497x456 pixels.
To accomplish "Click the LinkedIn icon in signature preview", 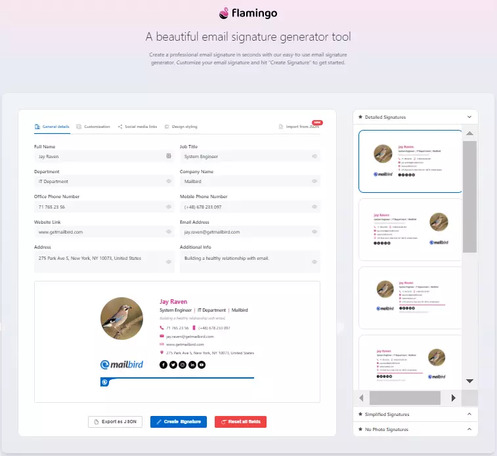I will [x=192, y=365].
